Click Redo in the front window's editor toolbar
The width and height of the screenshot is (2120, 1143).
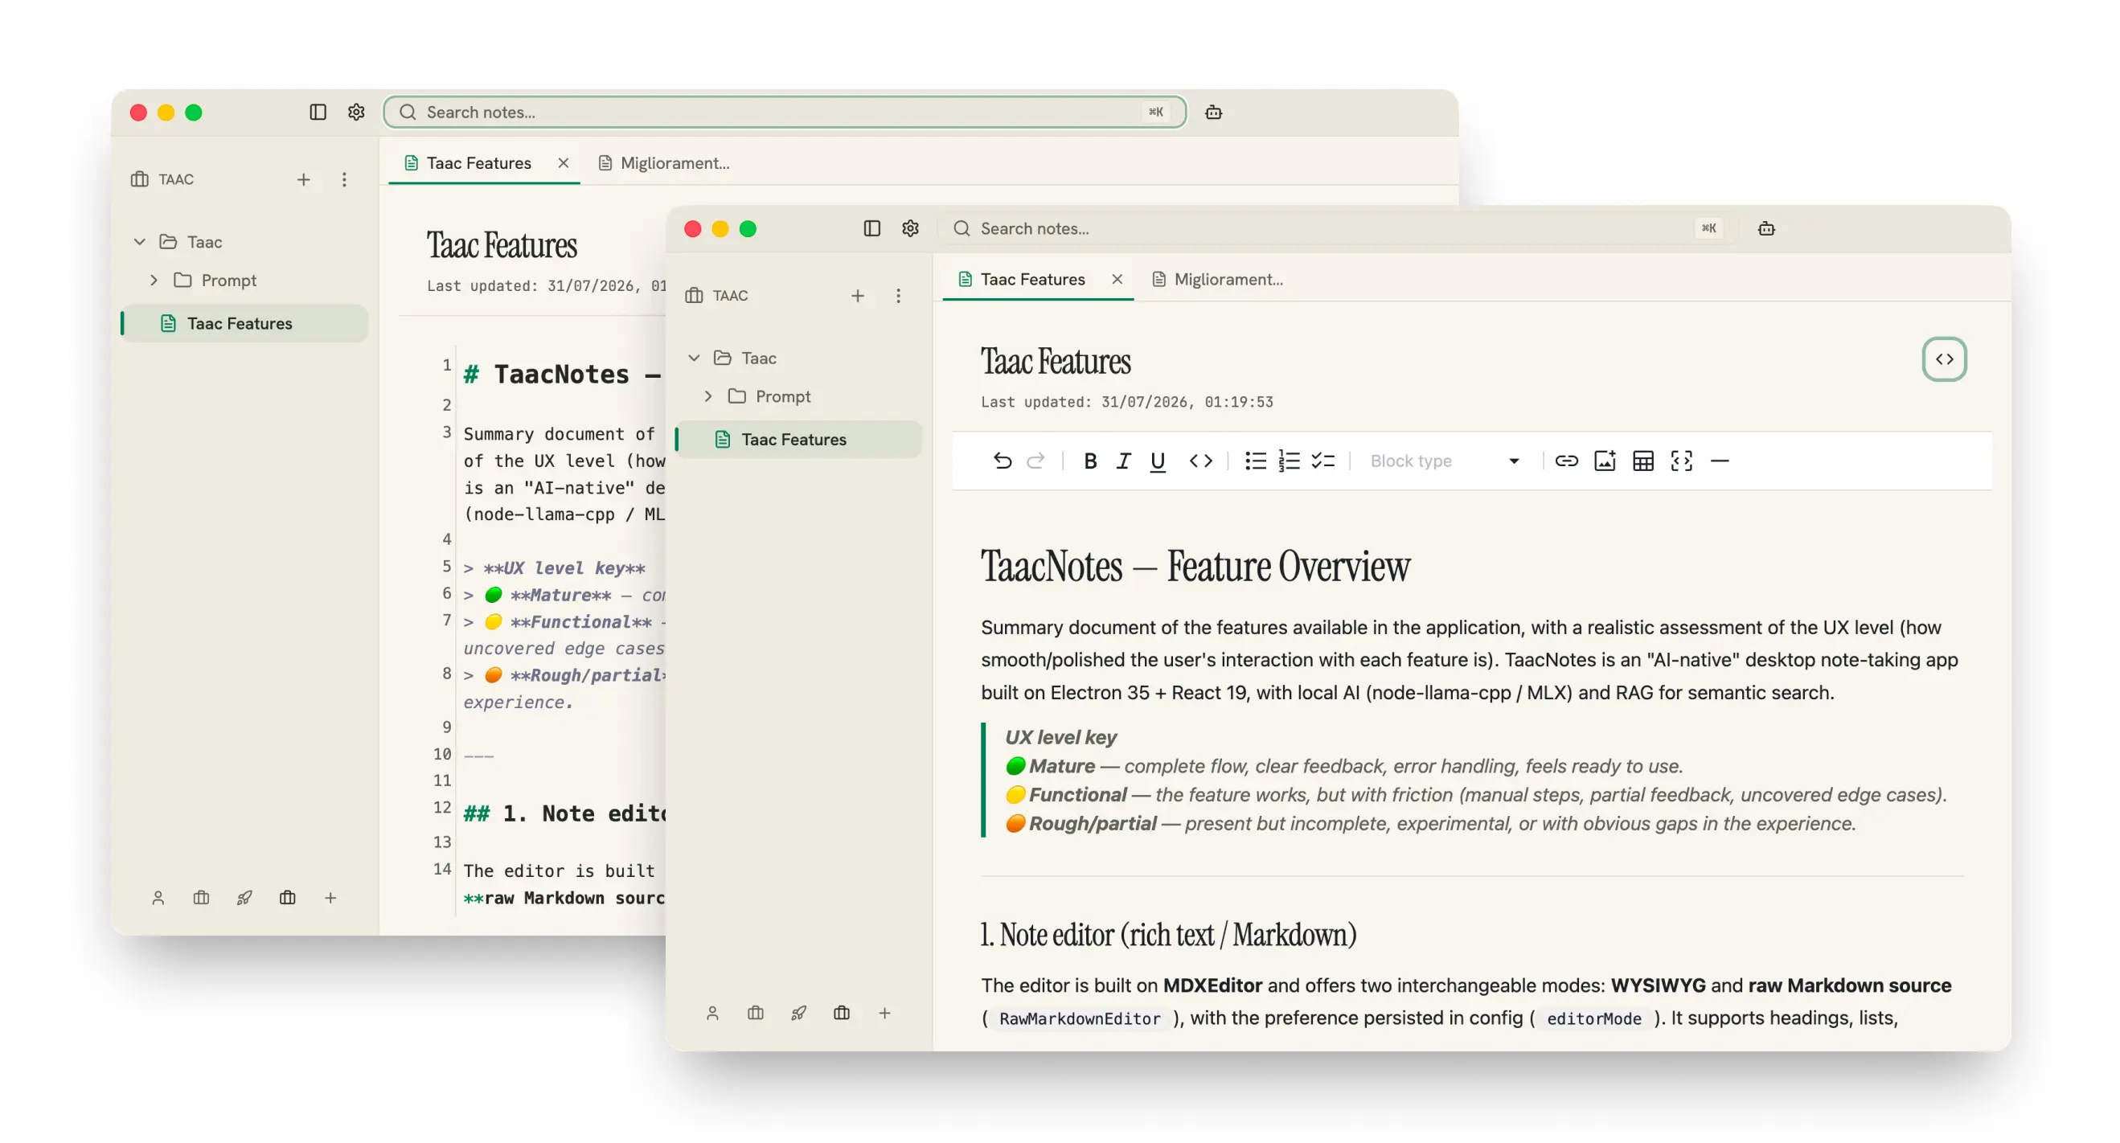pyautogui.click(x=1036, y=461)
